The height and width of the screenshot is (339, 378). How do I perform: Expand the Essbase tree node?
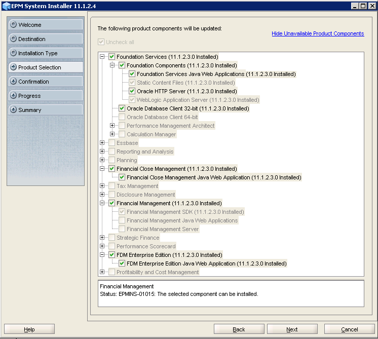tap(102, 143)
